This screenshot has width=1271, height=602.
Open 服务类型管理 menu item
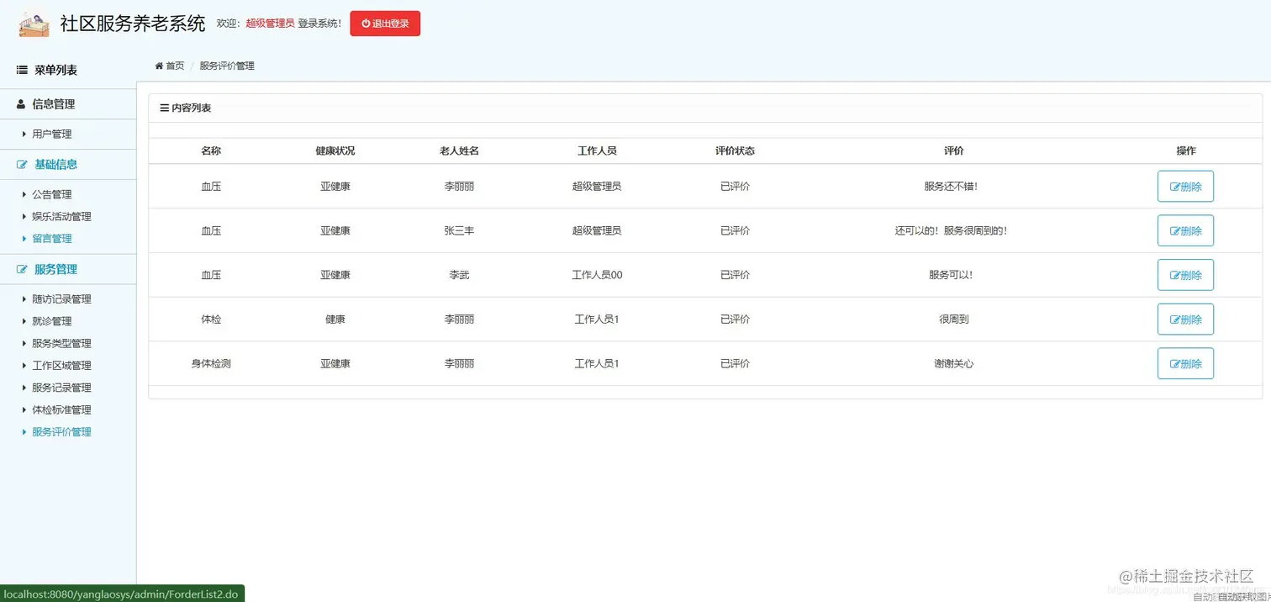tap(61, 343)
